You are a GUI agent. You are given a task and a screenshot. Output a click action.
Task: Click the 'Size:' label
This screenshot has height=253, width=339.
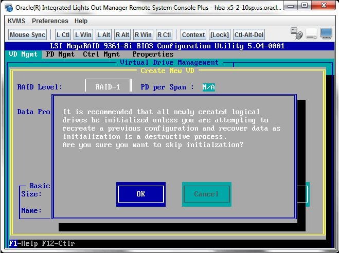point(31,194)
